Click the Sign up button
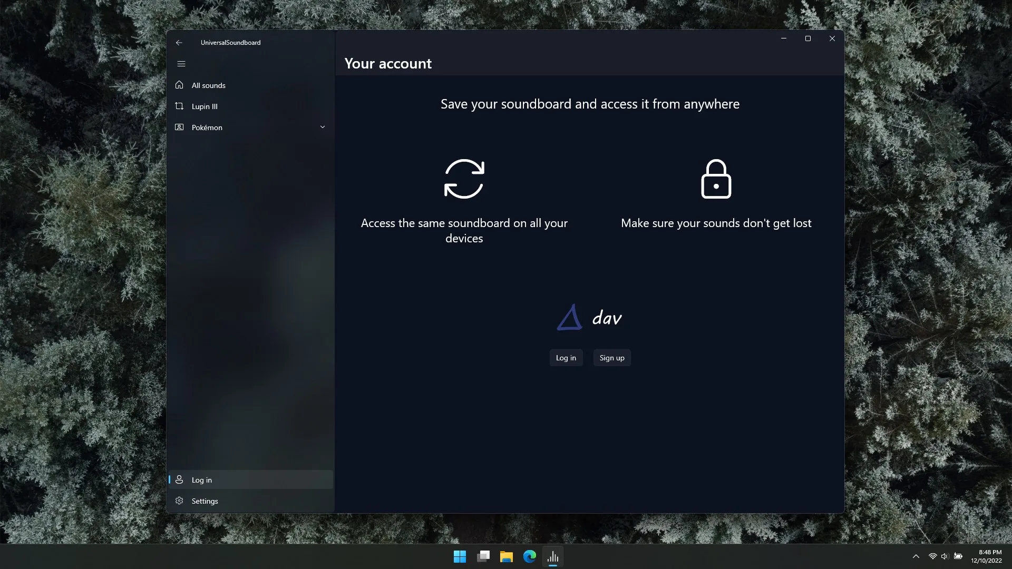Image resolution: width=1012 pixels, height=569 pixels. (x=612, y=358)
